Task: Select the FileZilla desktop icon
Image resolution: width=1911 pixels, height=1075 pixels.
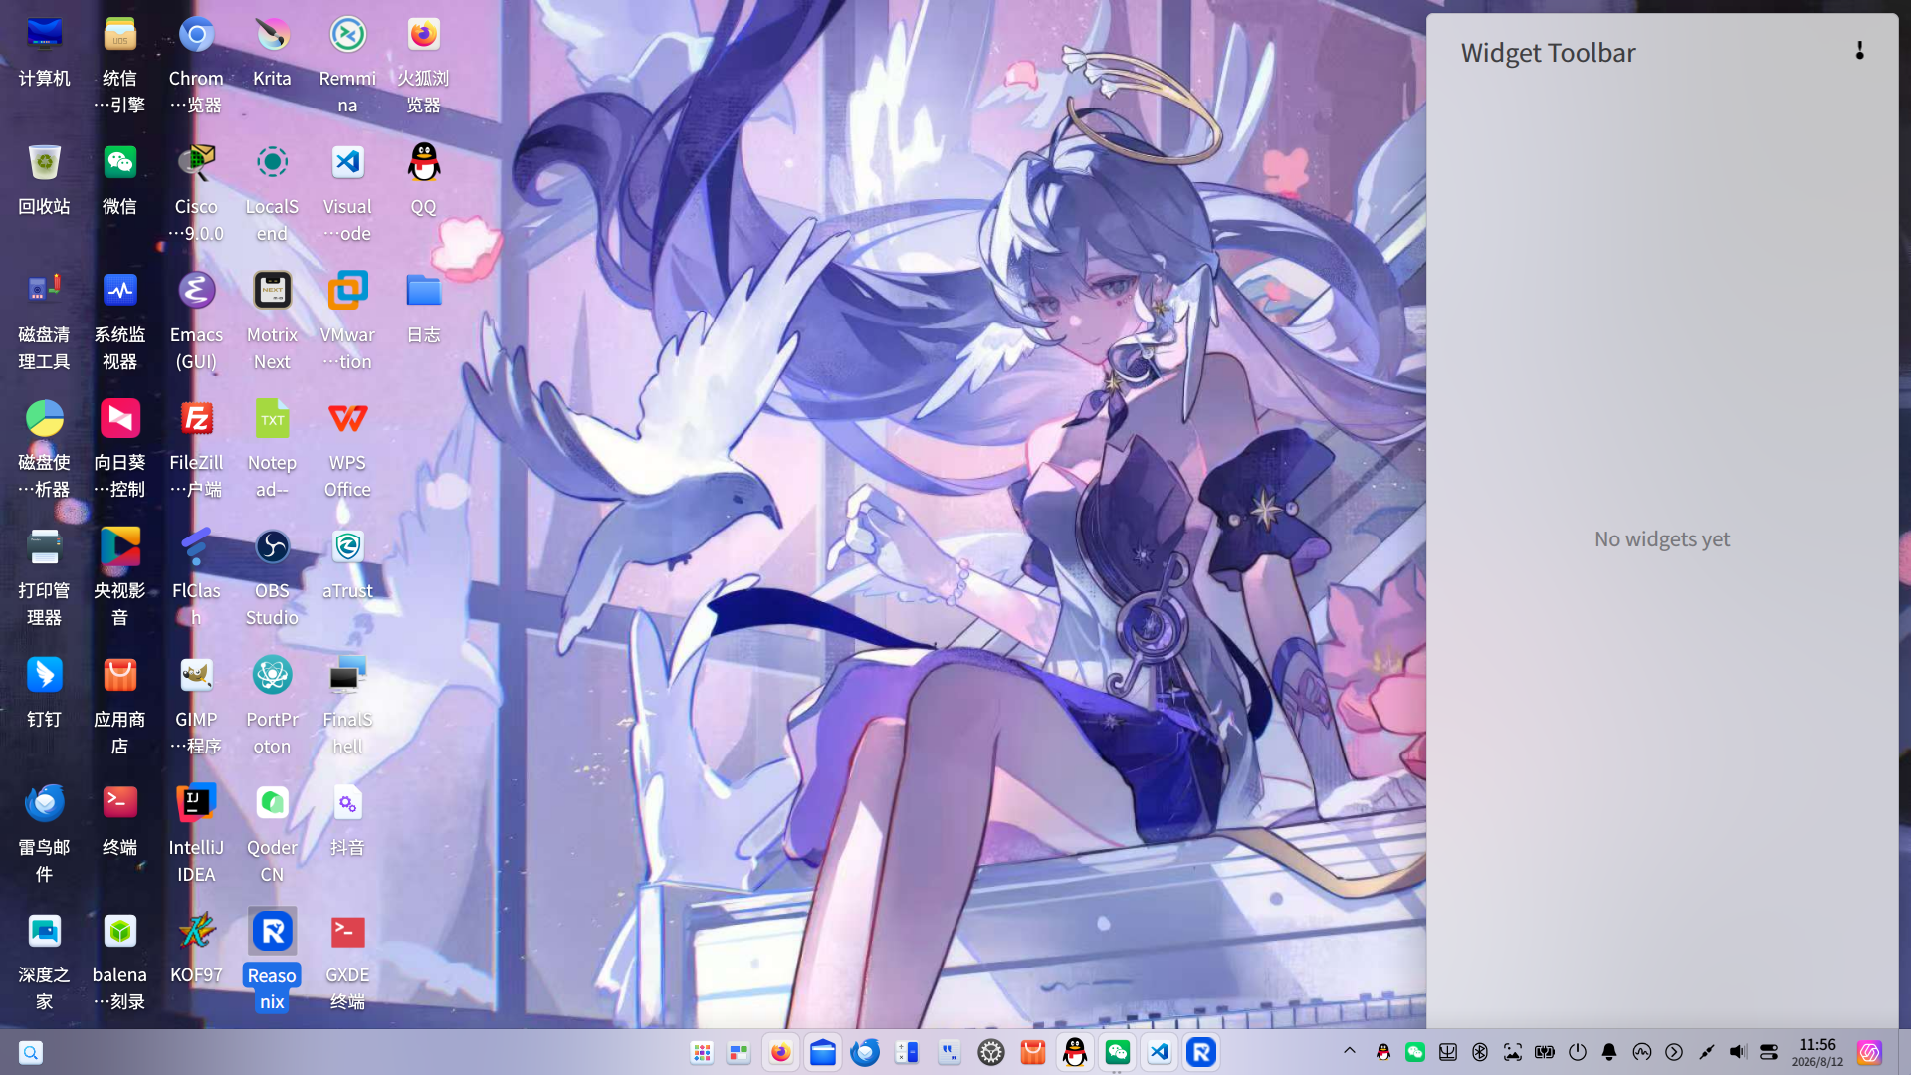Action: pyautogui.click(x=196, y=418)
